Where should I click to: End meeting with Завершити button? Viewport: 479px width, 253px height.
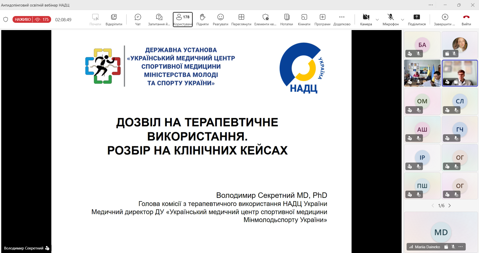(445, 20)
